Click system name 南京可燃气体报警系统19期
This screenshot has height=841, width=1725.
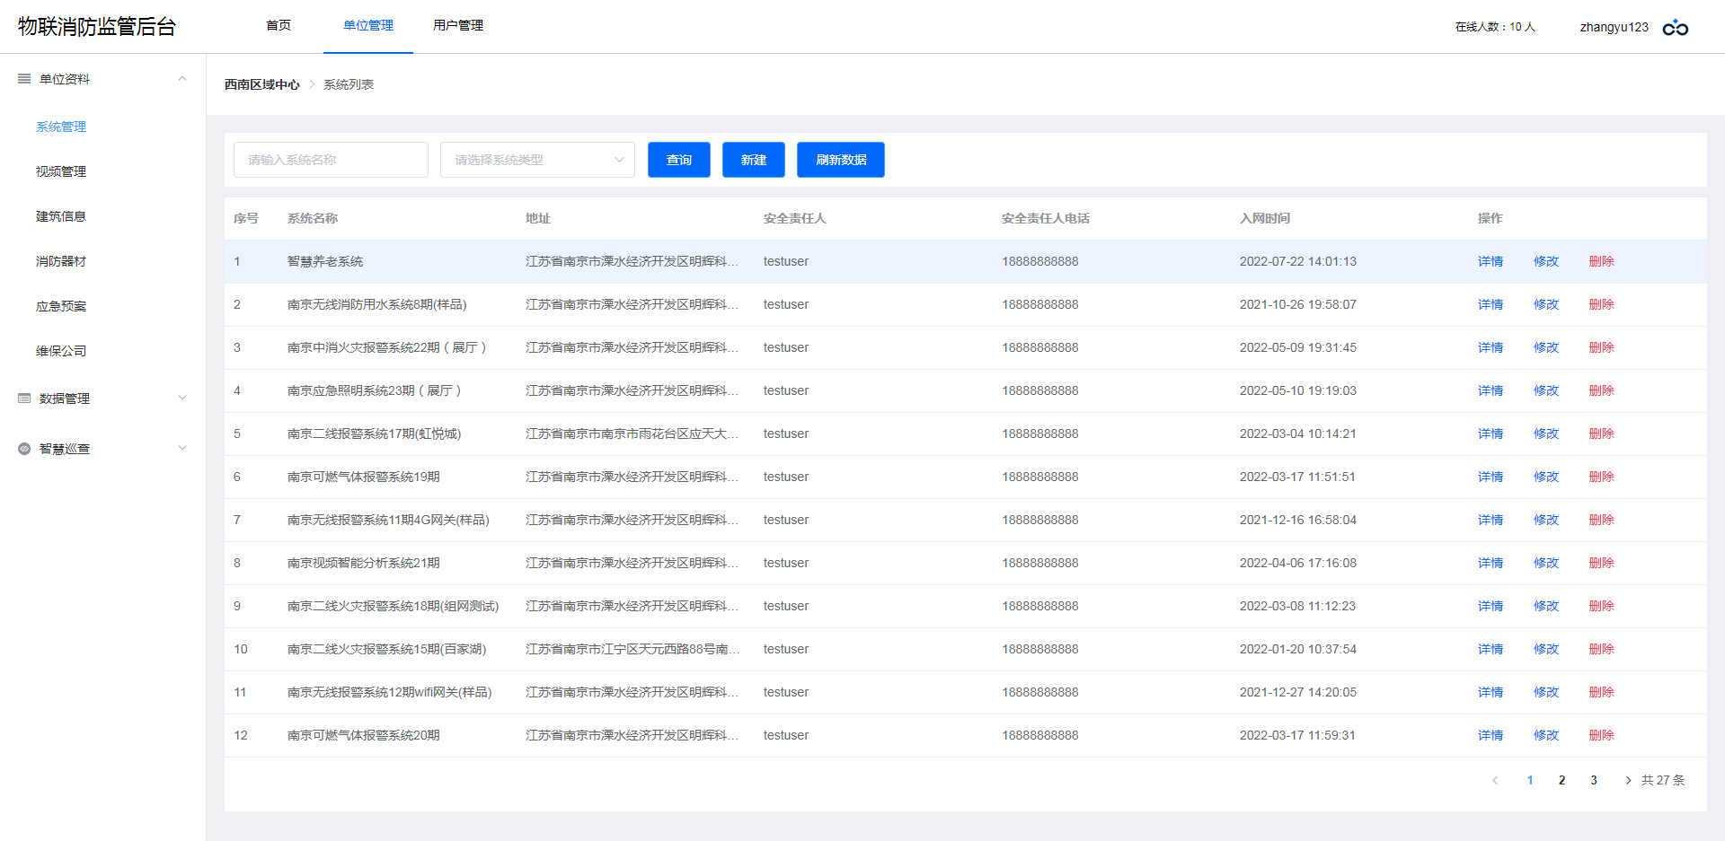click(x=364, y=477)
